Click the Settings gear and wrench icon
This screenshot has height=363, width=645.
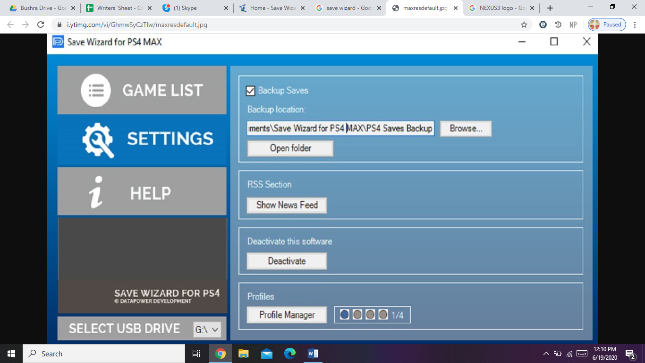[98, 140]
